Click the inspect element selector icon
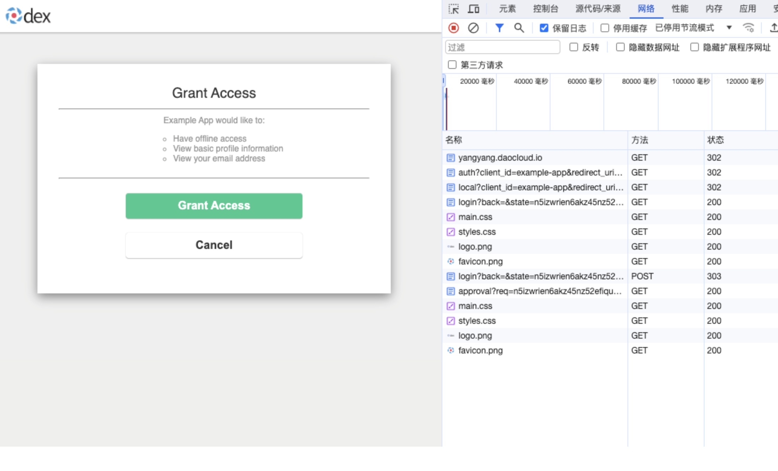The image size is (778, 471). tap(453, 9)
